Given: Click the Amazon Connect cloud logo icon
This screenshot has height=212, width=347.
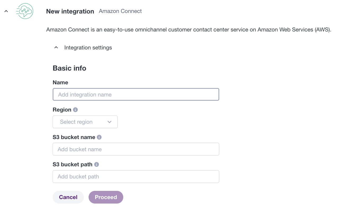Looking at the screenshot, I should (x=25, y=11).
